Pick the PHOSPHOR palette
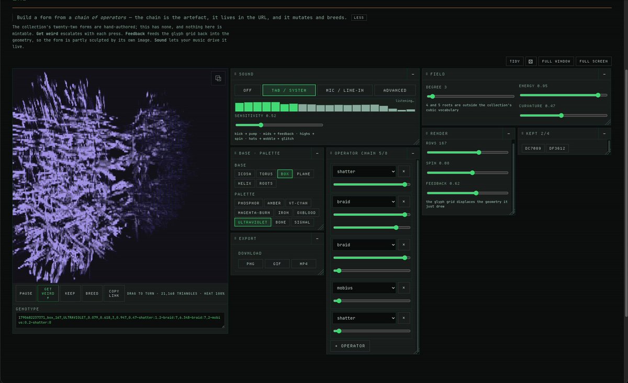628x383 pixels. tap(249, 203)
